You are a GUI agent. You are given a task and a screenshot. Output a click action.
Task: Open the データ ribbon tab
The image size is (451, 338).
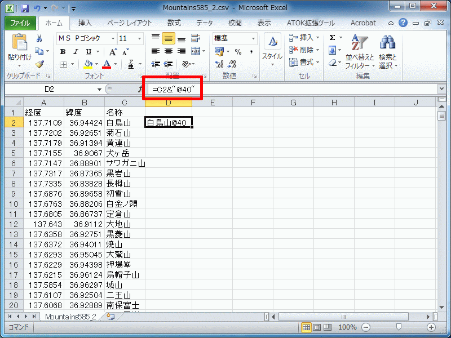click(x=205, y=23)
